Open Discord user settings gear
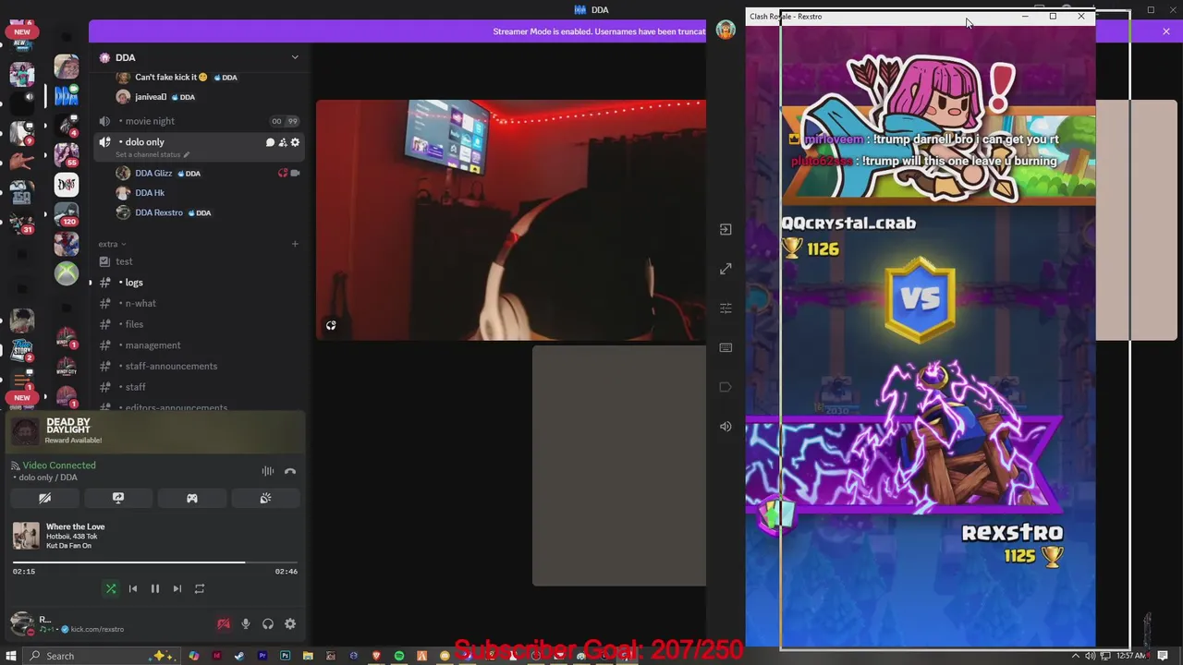Viewport: 1183px width, 665px height. click(x=290, y=623)
